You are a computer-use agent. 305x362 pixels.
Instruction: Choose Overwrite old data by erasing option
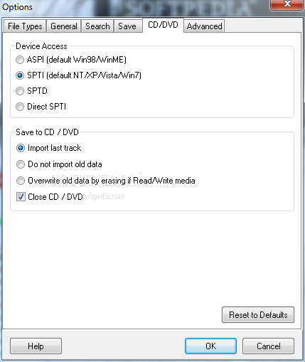[x=21, y=181]
